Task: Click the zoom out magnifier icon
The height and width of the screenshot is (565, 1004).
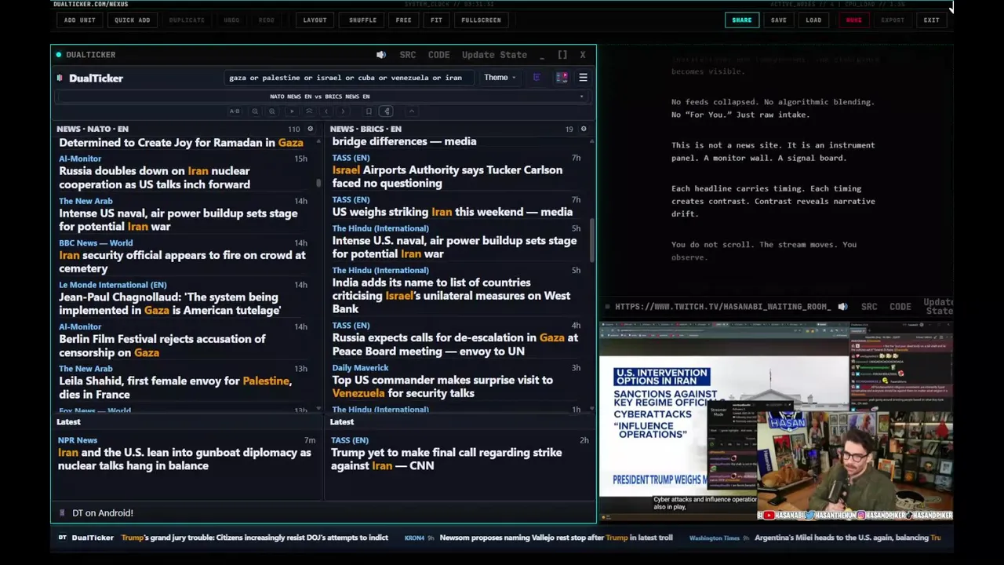Action: 255,111
